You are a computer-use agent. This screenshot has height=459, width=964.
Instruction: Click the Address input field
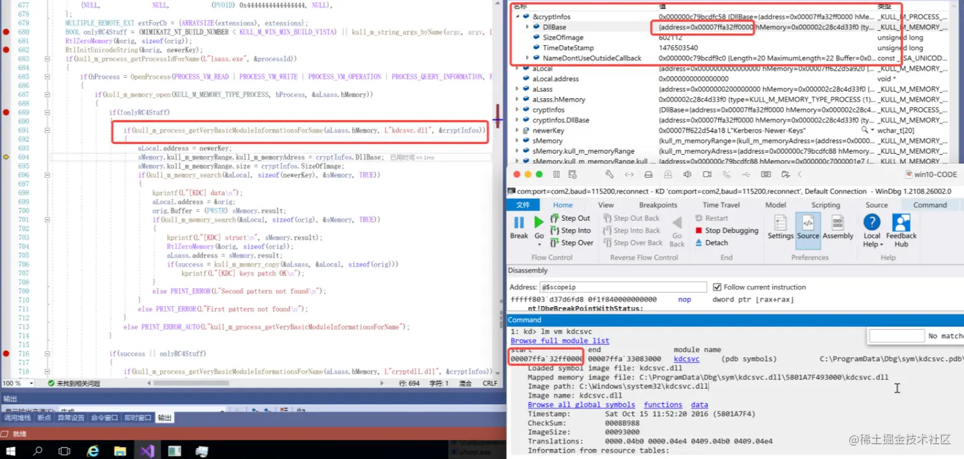pos(623,288)
